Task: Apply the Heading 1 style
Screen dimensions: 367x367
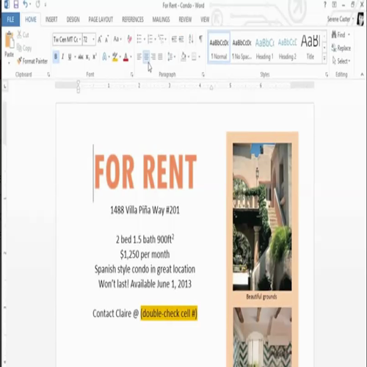Action: [264, 48]
